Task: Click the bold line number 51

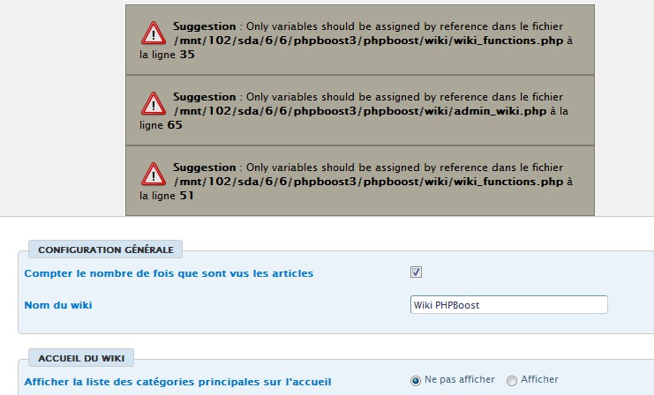Action: (186, 196)
